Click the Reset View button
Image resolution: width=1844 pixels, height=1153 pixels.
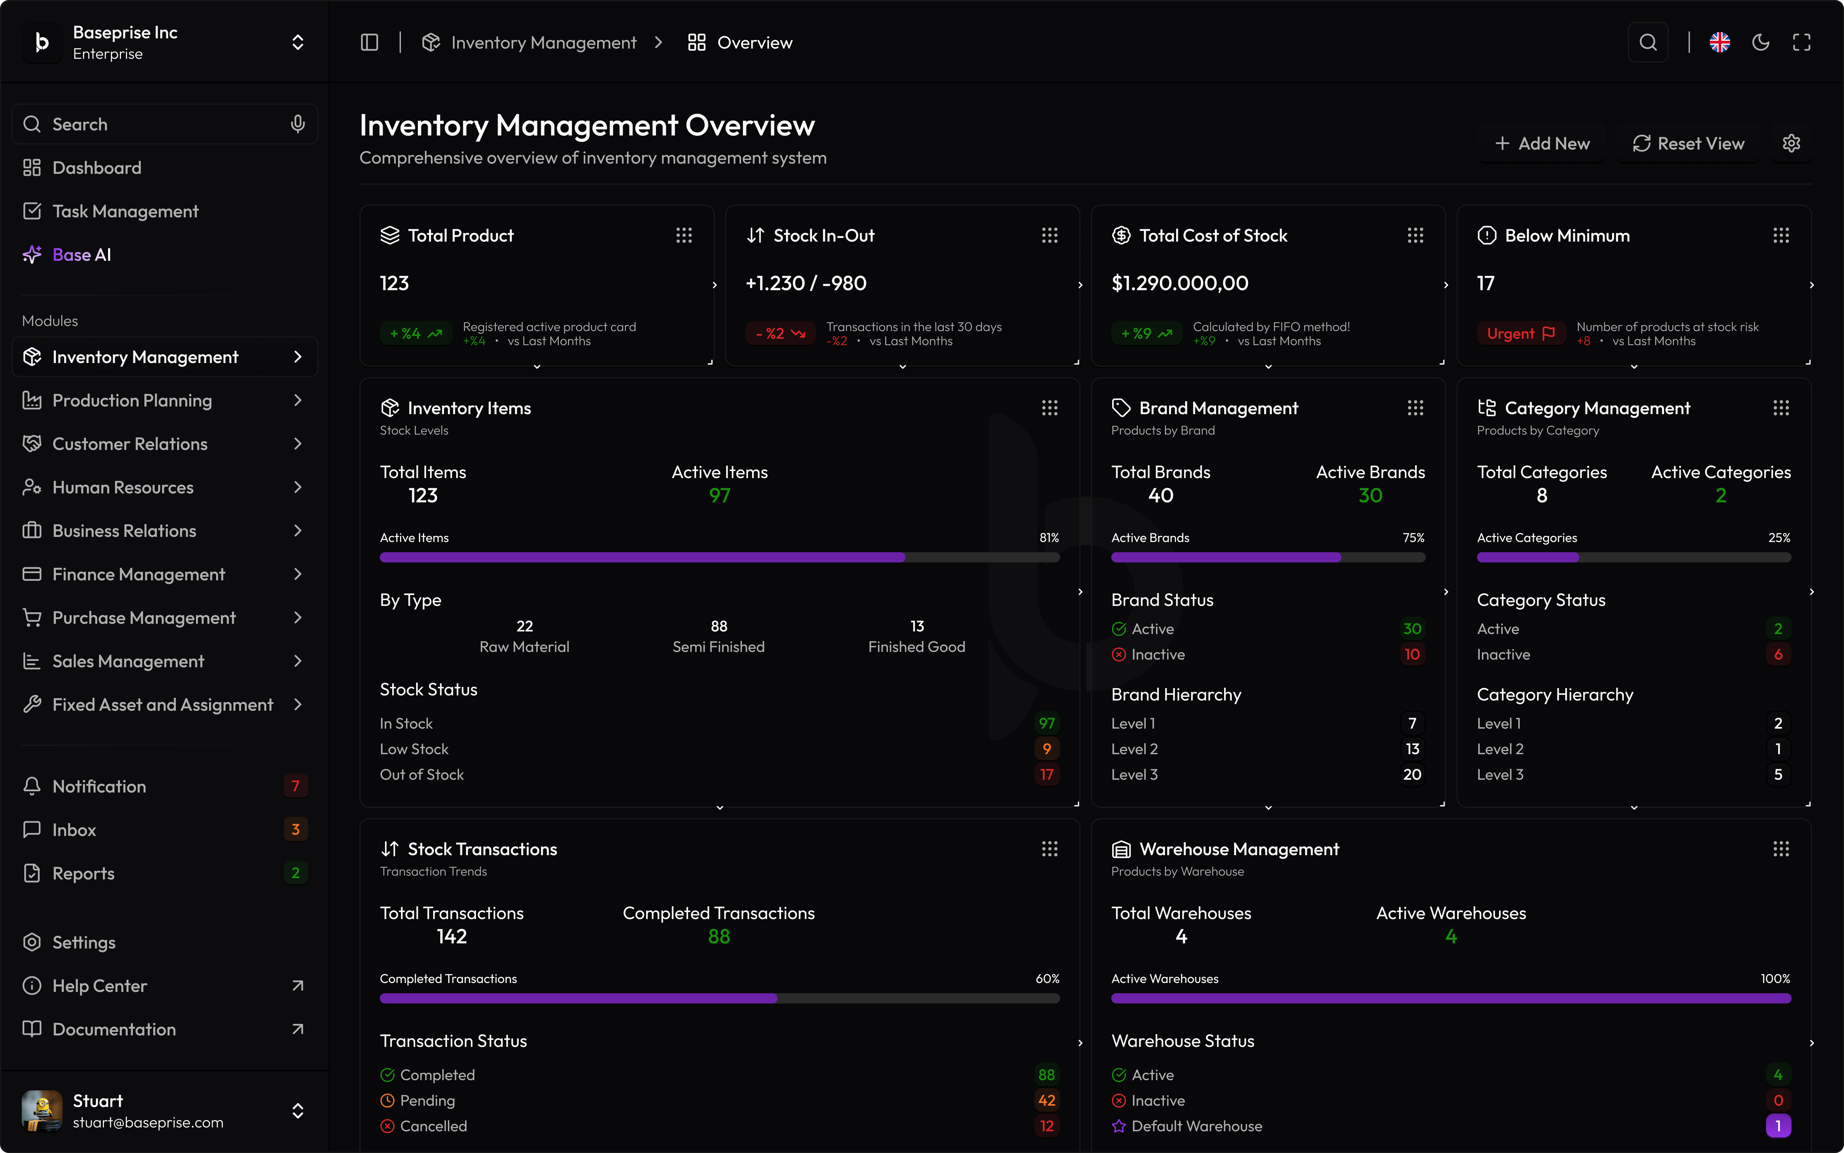1688,143
